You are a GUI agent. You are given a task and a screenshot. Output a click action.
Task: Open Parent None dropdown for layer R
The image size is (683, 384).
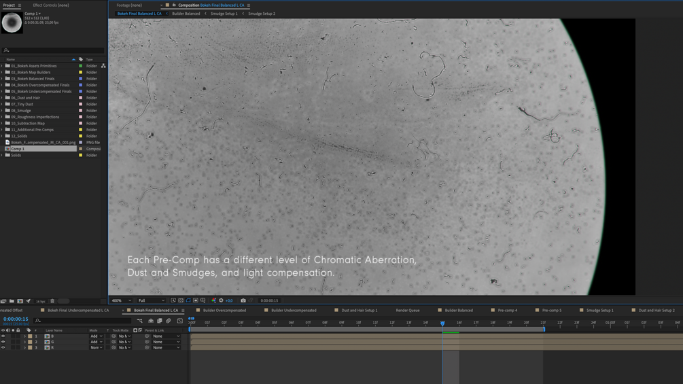[x=166, y=347]
